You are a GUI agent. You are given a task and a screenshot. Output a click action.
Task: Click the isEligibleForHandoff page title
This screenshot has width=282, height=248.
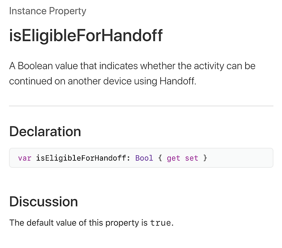tap(86, 36)
